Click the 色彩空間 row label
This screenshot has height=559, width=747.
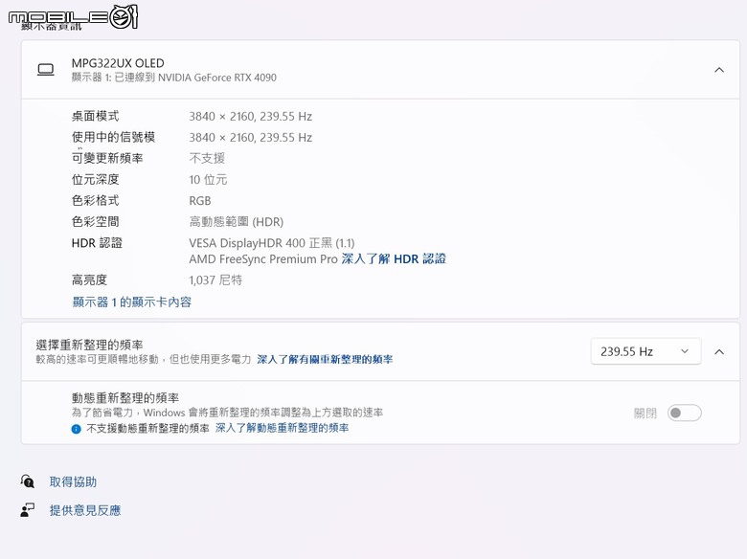tap(95, 222)
